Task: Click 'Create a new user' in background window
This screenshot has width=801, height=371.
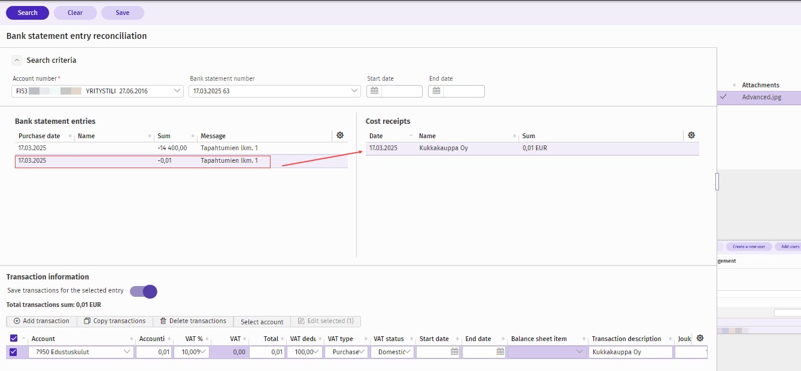Action: [x=749, y=247]
